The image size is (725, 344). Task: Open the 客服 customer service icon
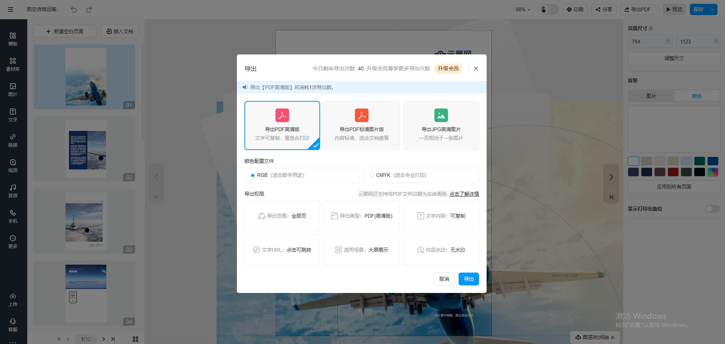[x=13, y=325]
